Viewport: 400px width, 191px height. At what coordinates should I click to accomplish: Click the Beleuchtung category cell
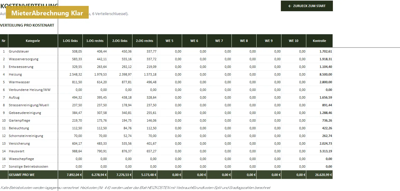[x=33, y=128]
